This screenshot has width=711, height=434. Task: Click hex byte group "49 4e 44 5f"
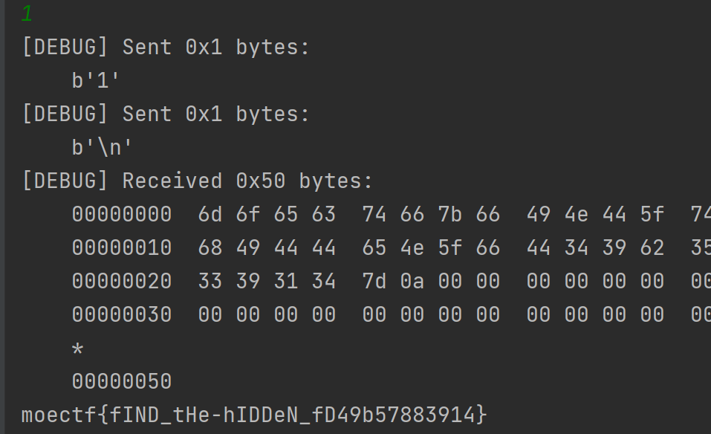pos(595,214)
